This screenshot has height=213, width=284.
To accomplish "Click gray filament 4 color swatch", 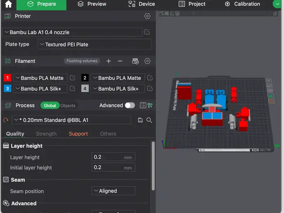I will 85,89.
